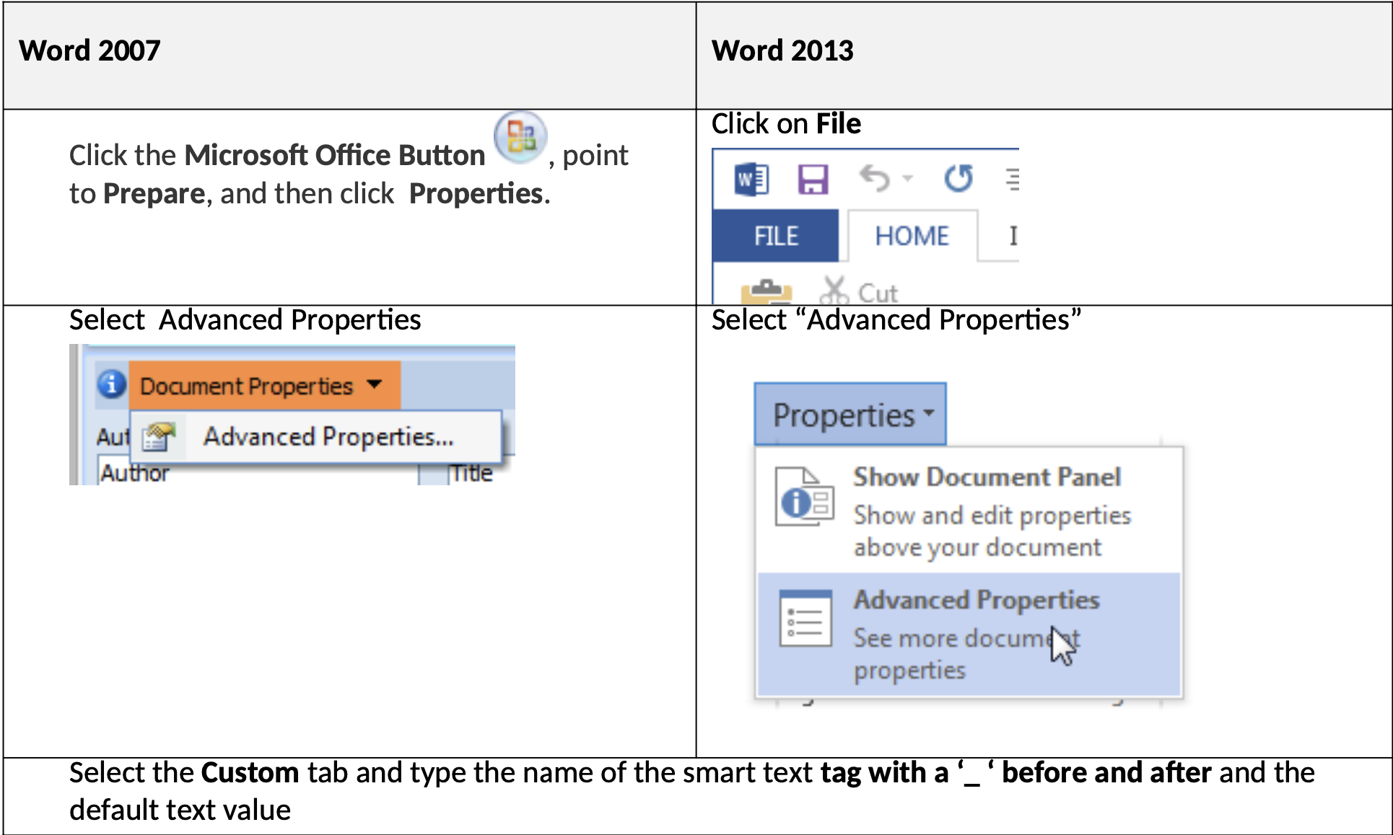This screenshot has height=835, width=1393.
Task: Click the 'Click on File' instruction text
Action: 786,124
